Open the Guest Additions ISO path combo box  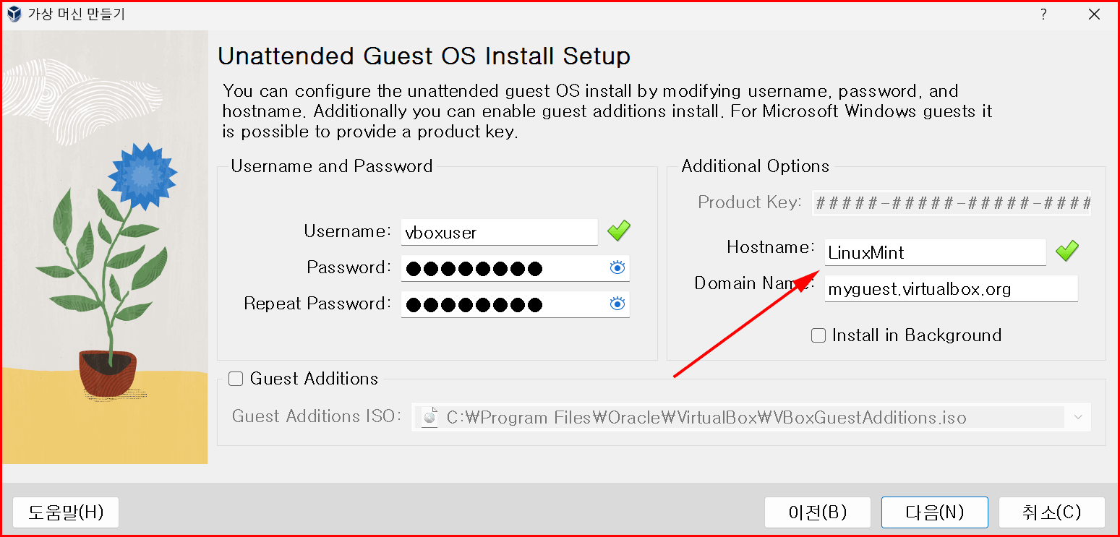751,418
